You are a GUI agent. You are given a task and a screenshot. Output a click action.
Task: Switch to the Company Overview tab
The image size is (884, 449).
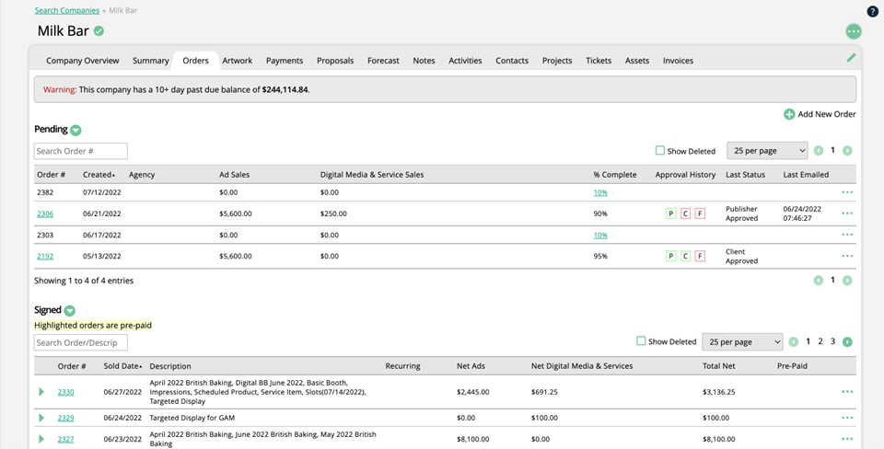[83, 61]
